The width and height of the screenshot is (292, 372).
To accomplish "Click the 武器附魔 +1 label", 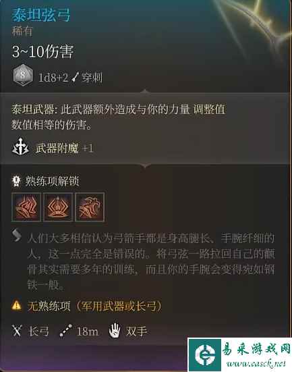I will click(x=64, y=148).
